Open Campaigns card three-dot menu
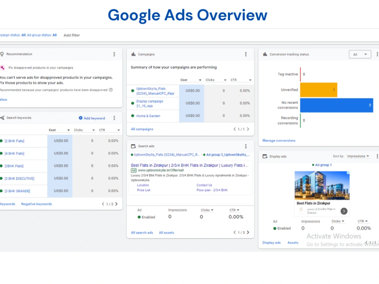The height and width of the screenshot is (284, 379). (246, 54)
